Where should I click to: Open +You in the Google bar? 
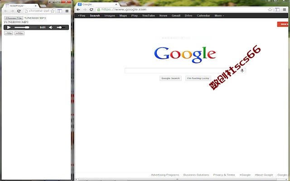82,16
